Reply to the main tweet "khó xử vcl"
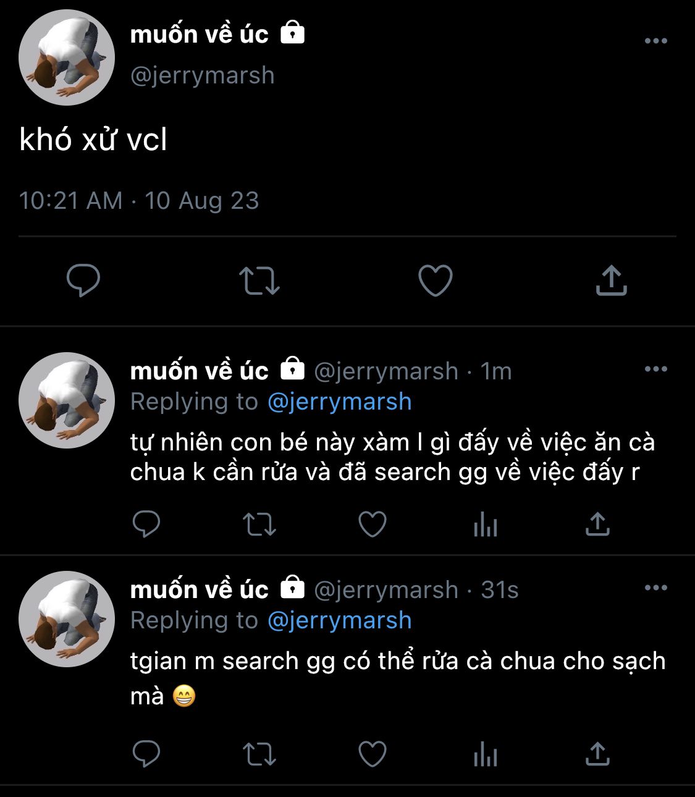The height and width of the screenshot is (797, 695). (x=83, y=280)
